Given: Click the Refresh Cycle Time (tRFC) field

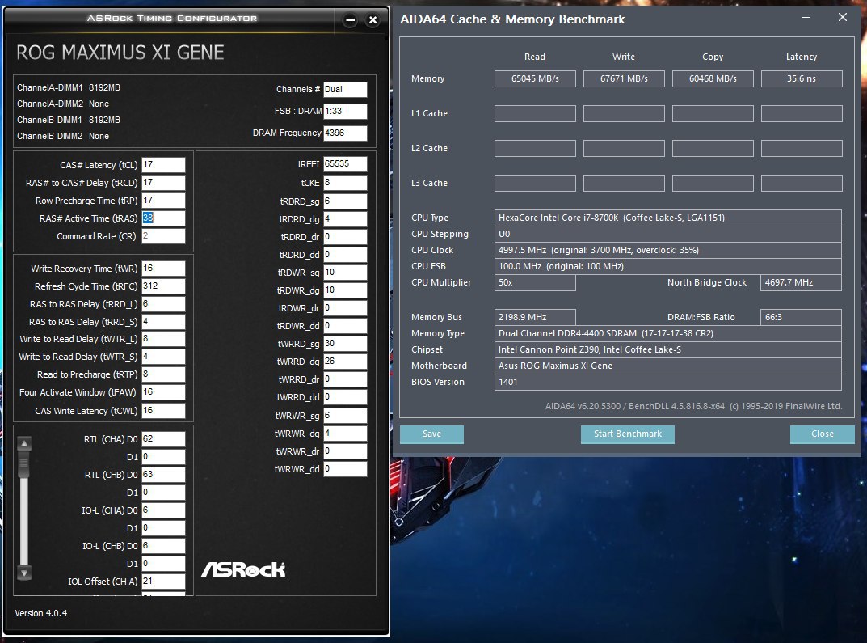Looking at the screenshot, I should tap(163, 286).
